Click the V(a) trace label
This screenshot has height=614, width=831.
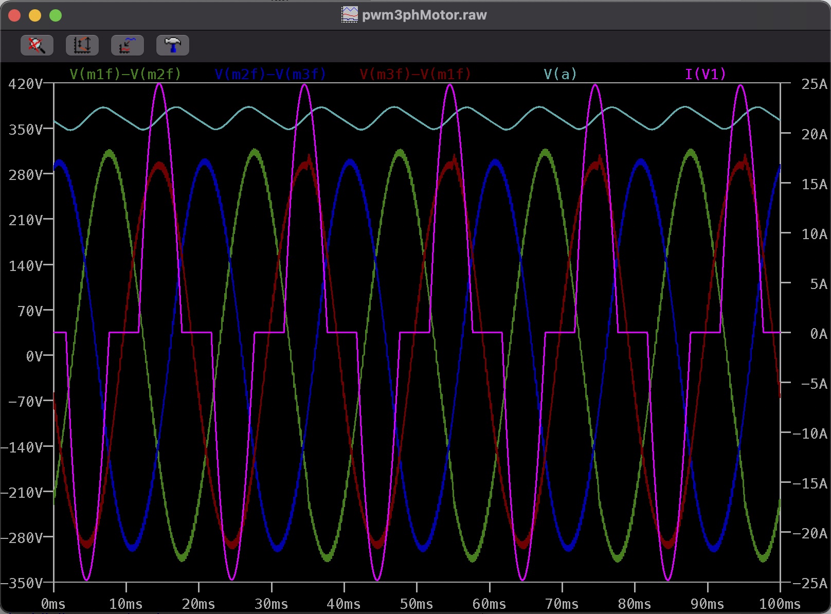click(560, 75)
